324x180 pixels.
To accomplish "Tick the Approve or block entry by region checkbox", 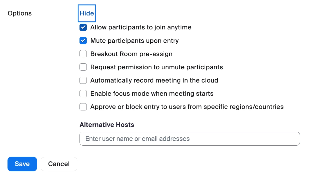I will [83, 107].
